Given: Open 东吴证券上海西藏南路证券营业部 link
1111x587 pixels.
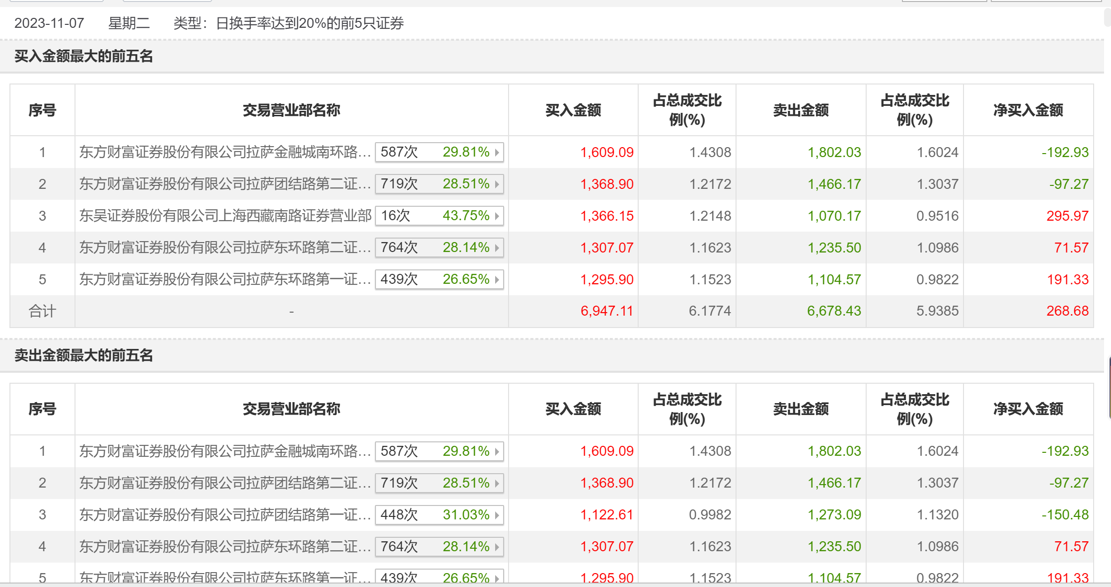Looking at the screenshot, I should point(225,216).
